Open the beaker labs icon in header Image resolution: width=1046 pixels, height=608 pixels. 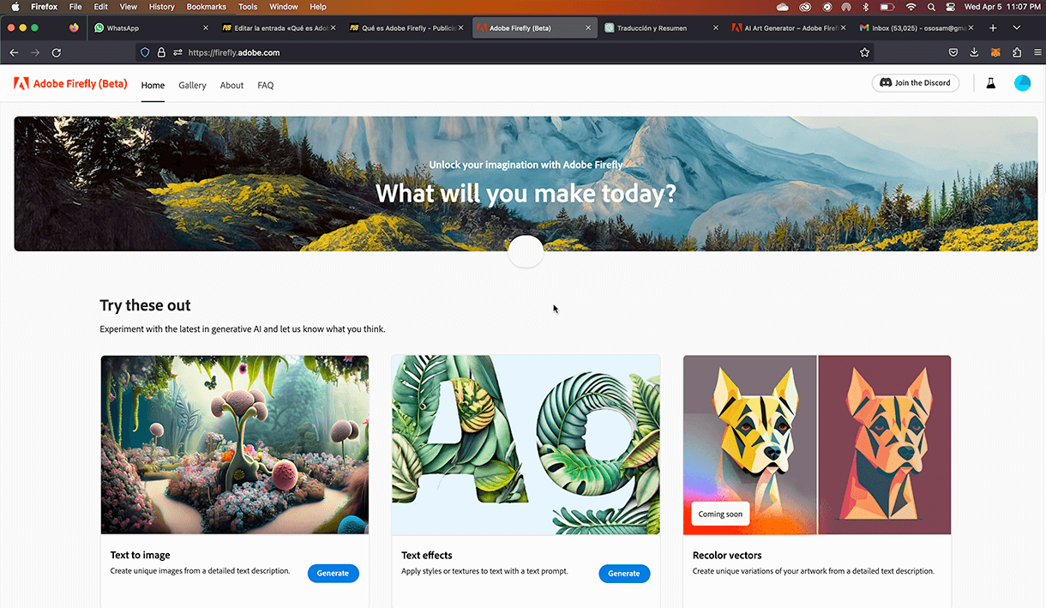(x=990, y=83)
